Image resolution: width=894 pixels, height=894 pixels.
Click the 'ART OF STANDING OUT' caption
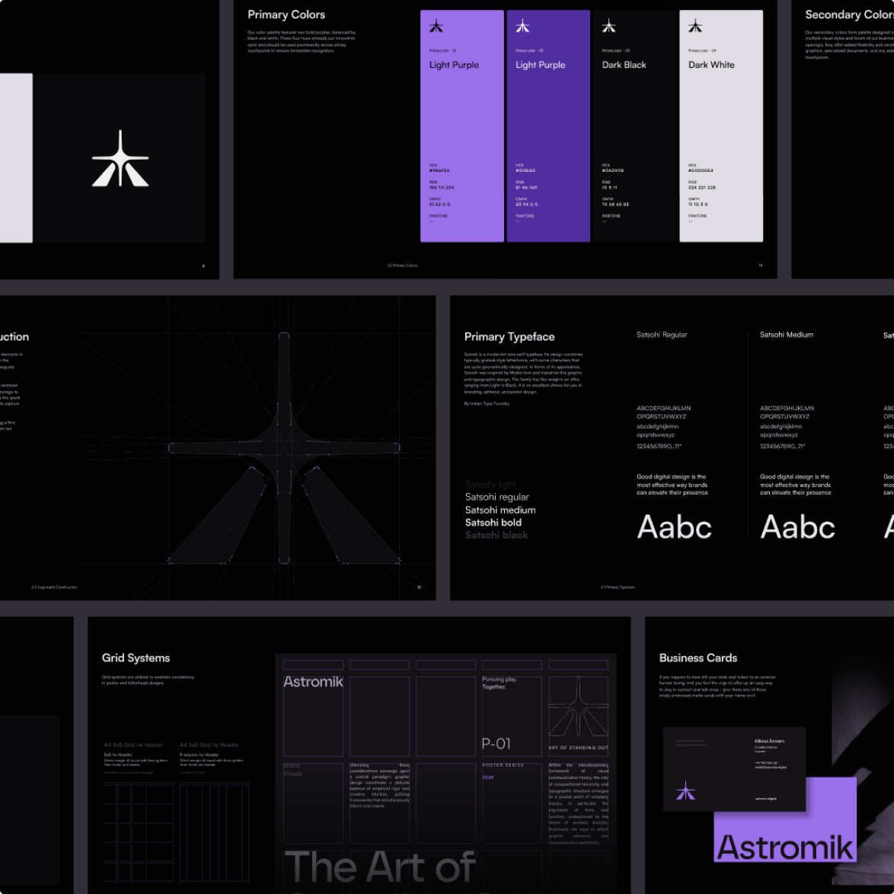pos(579,747)
